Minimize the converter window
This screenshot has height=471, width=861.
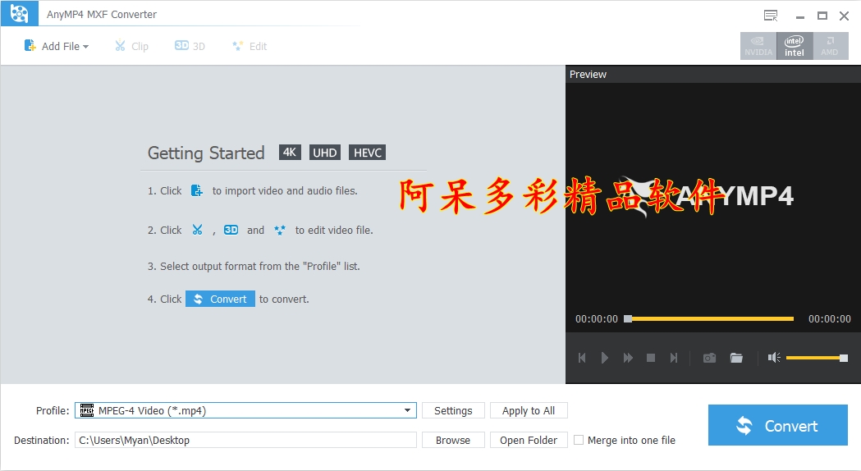tap(800, 16)
